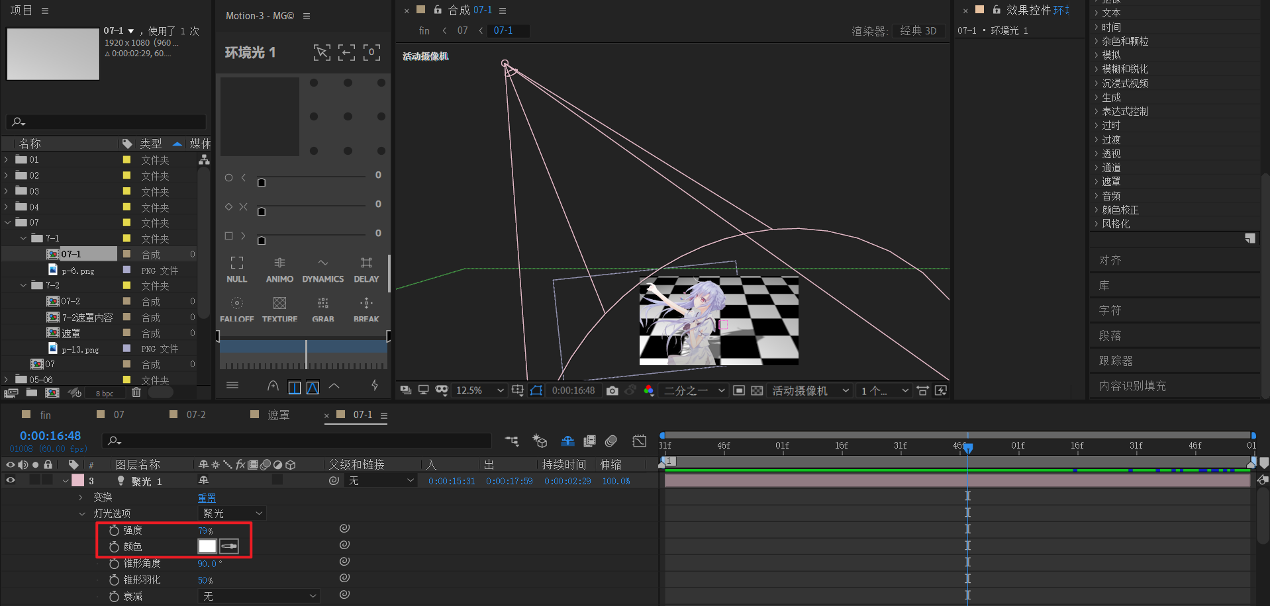The width and height of the screenshot is (1270, 606).
Task: Toggle the timeline frame blending switch
Action: pyautogui.click(x=589, y=441)
